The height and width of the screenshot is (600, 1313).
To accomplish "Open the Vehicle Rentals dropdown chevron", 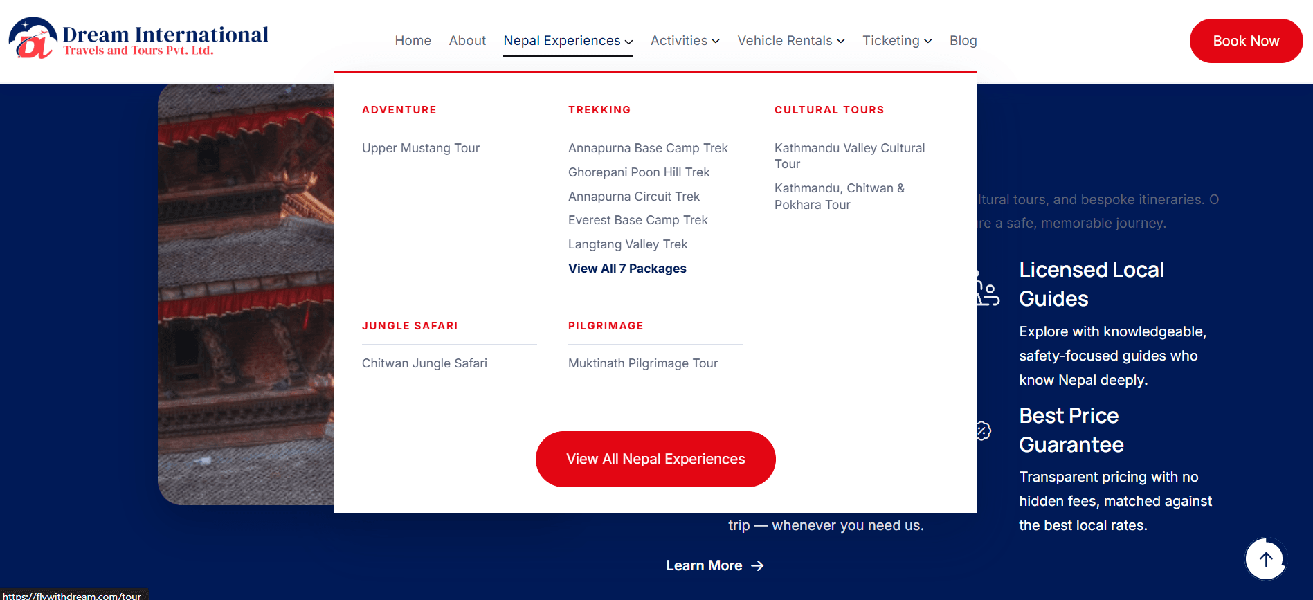I will [840, 42].
